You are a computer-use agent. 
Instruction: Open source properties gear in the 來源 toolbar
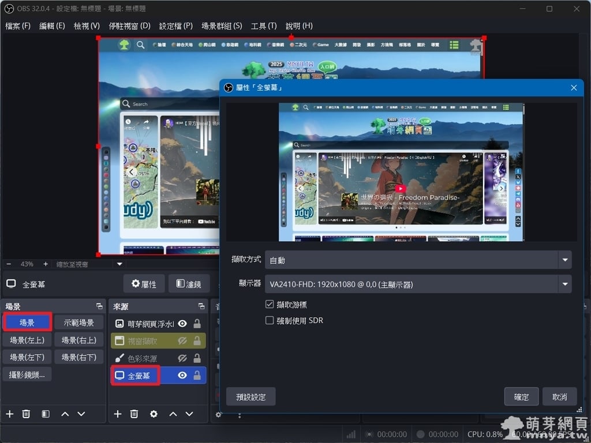click(154, 414)
